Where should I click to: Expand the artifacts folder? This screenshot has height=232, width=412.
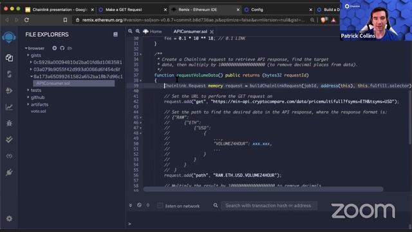coord(28,104)
